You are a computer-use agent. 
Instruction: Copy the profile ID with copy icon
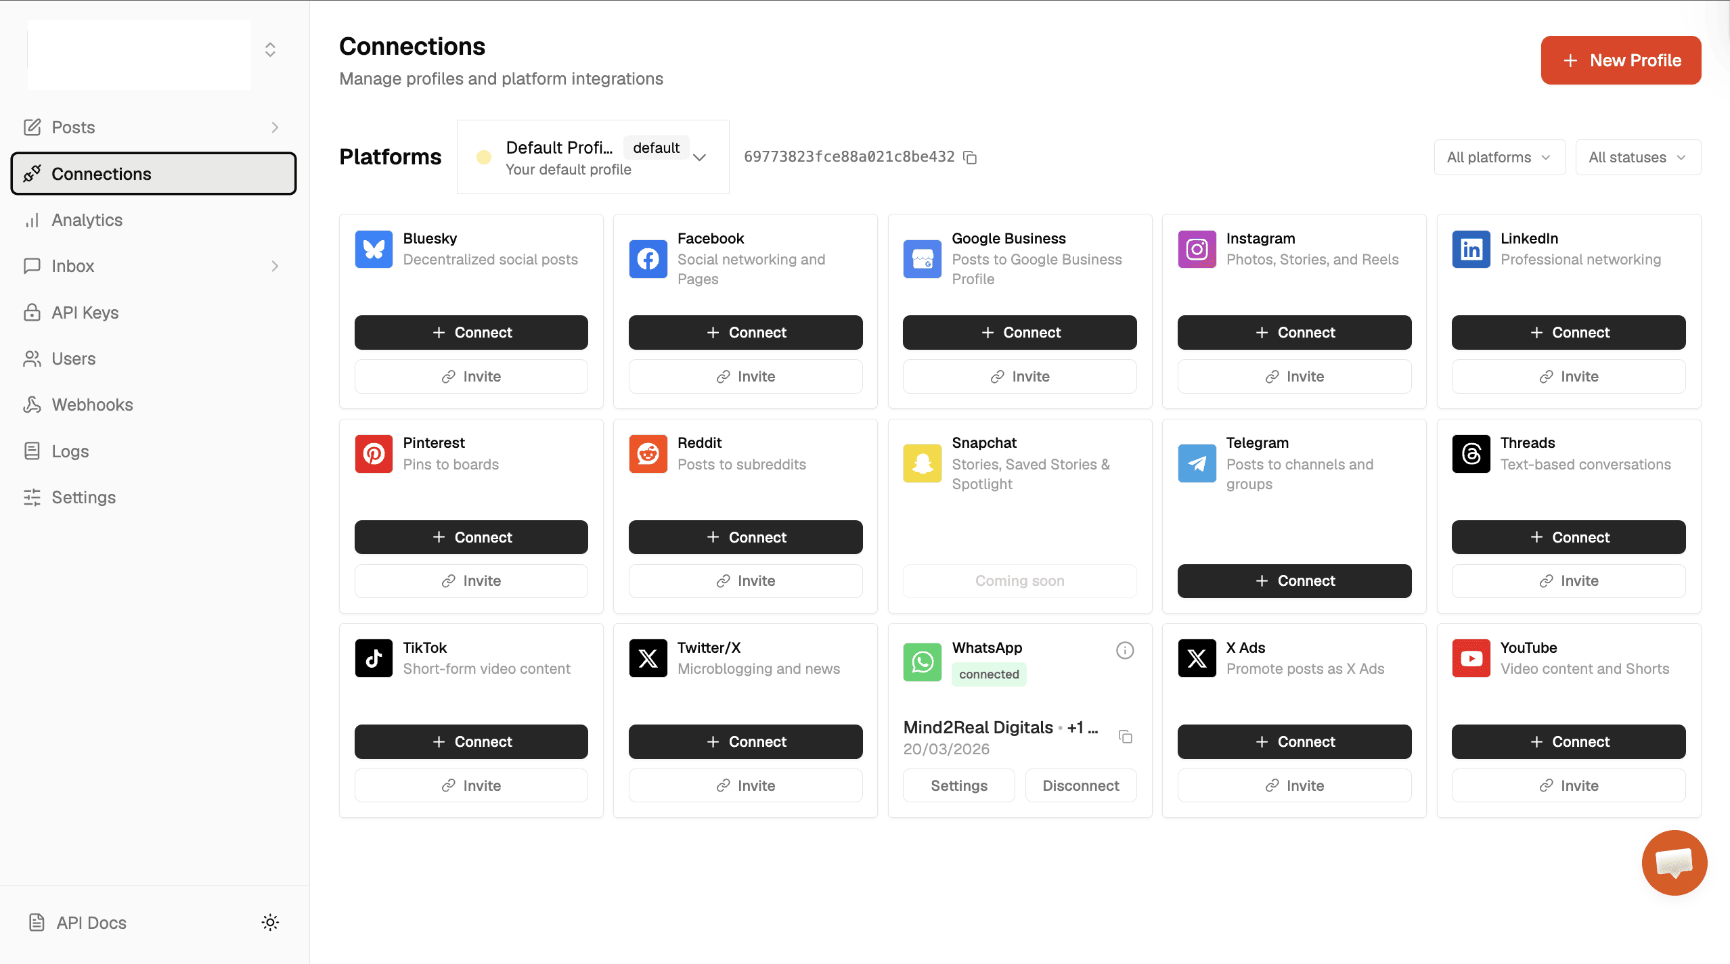point(970,157)
